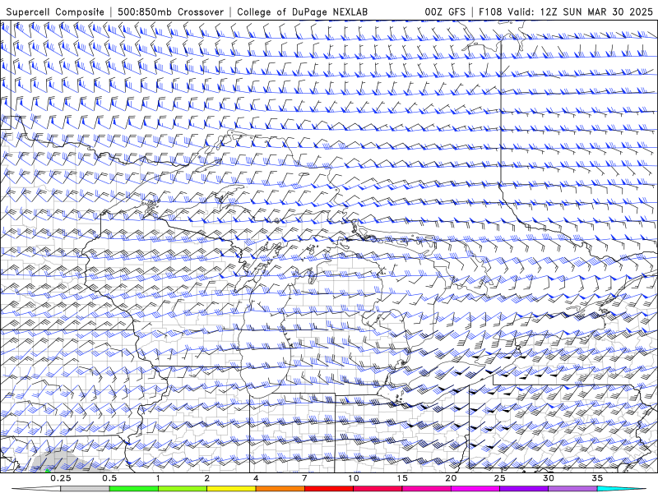Viewport: 658px width, 493px height.
Task: Click the legend value '15'
Action: (x=402, y=478)
